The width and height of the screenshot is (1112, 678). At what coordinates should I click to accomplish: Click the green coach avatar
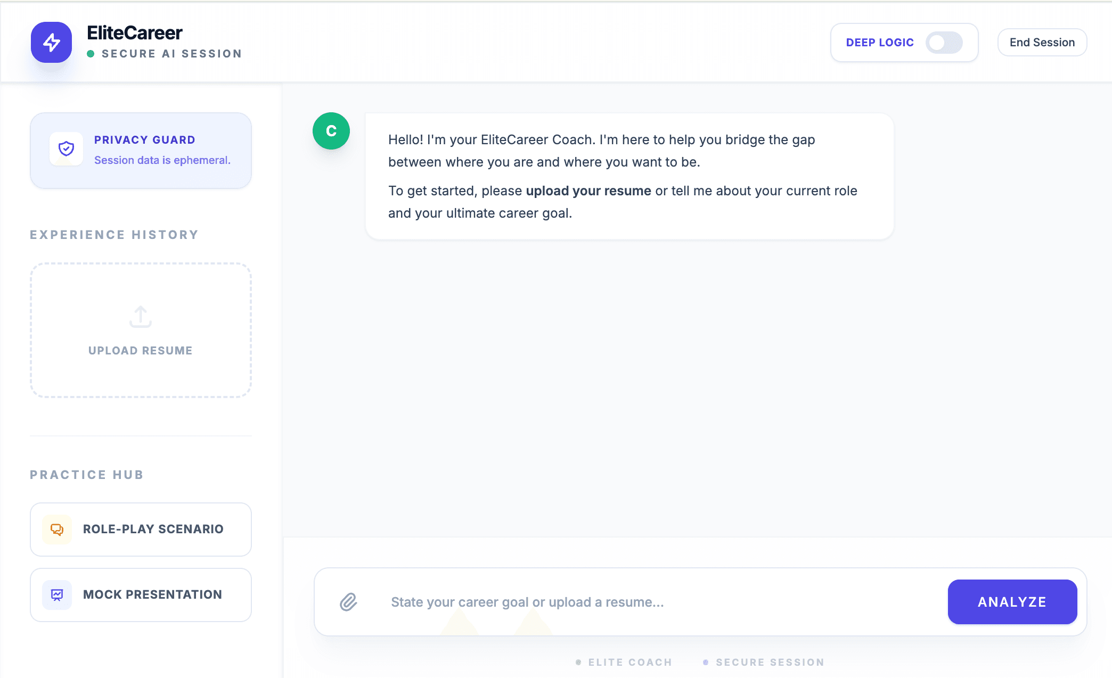point(331,131)
